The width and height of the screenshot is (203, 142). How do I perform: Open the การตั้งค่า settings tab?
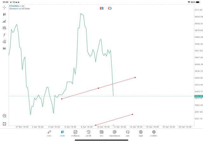tap(154, 133)
